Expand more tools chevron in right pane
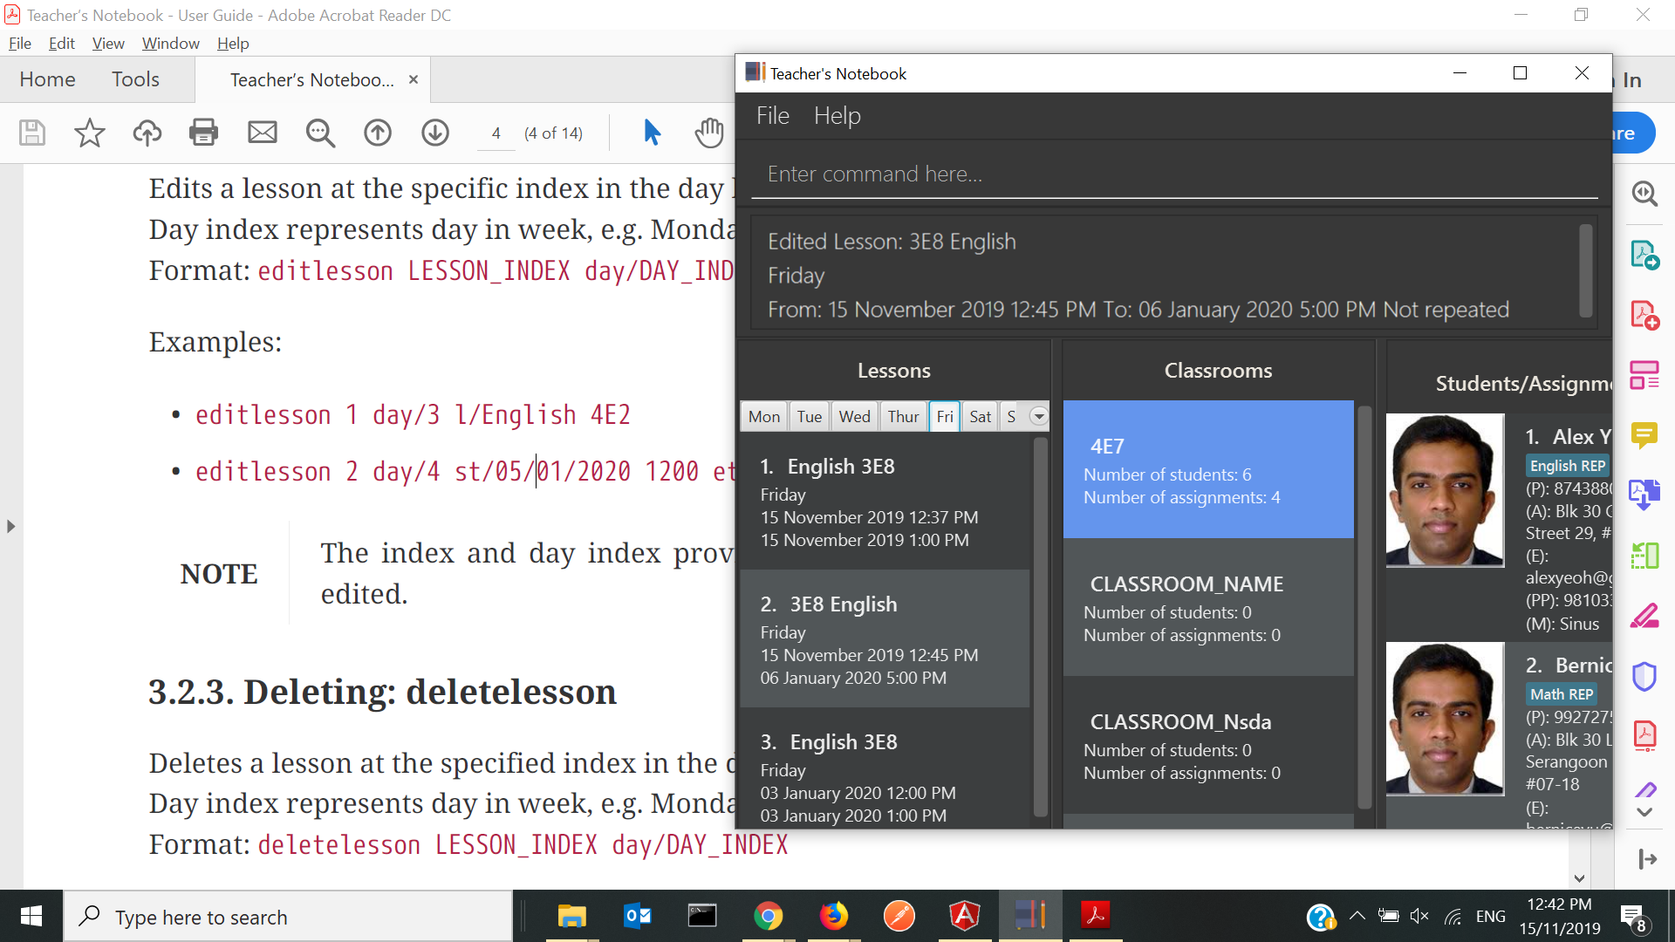1675x942 pixels. 1644,812
